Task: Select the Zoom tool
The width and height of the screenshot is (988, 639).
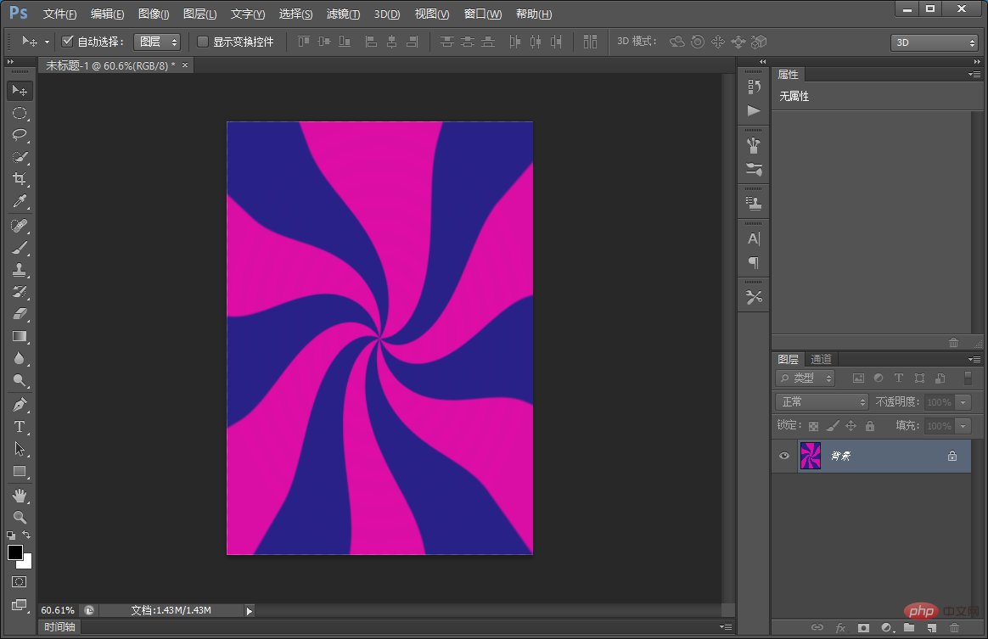Action: coord(20,517)
